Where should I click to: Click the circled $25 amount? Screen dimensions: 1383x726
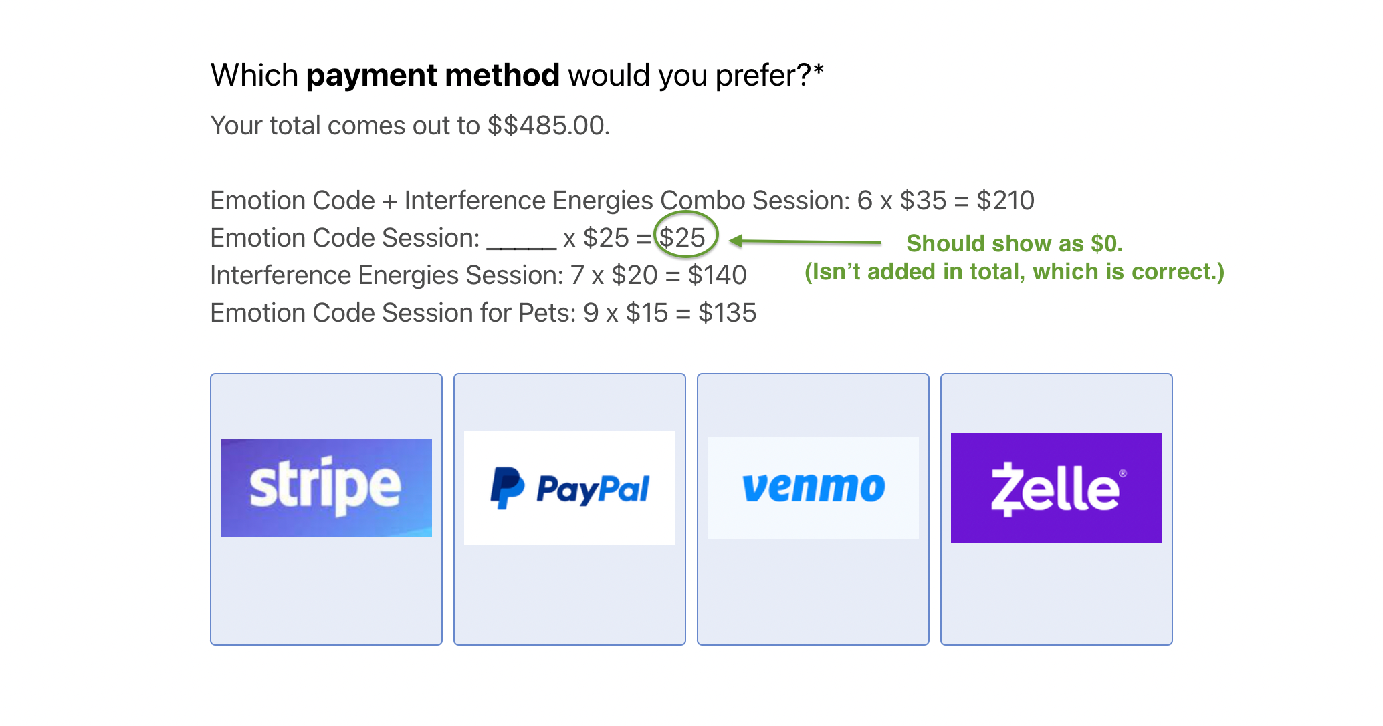point(683,237)
